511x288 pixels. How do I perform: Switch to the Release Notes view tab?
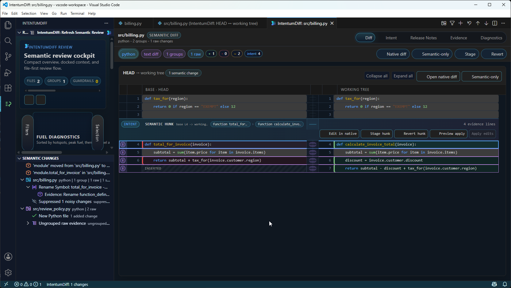pyautogui.click(x=423, y=38)
